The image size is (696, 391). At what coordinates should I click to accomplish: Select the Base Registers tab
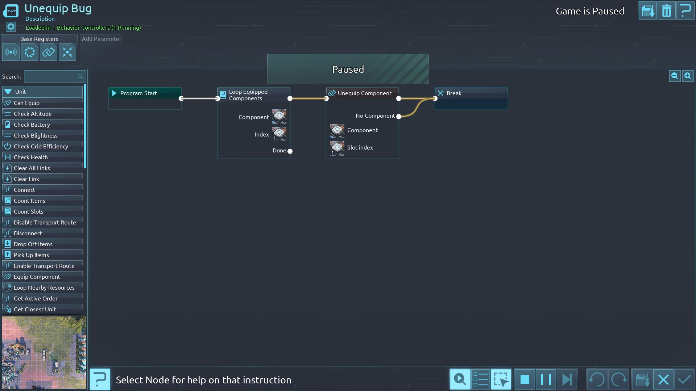[39, 39]
